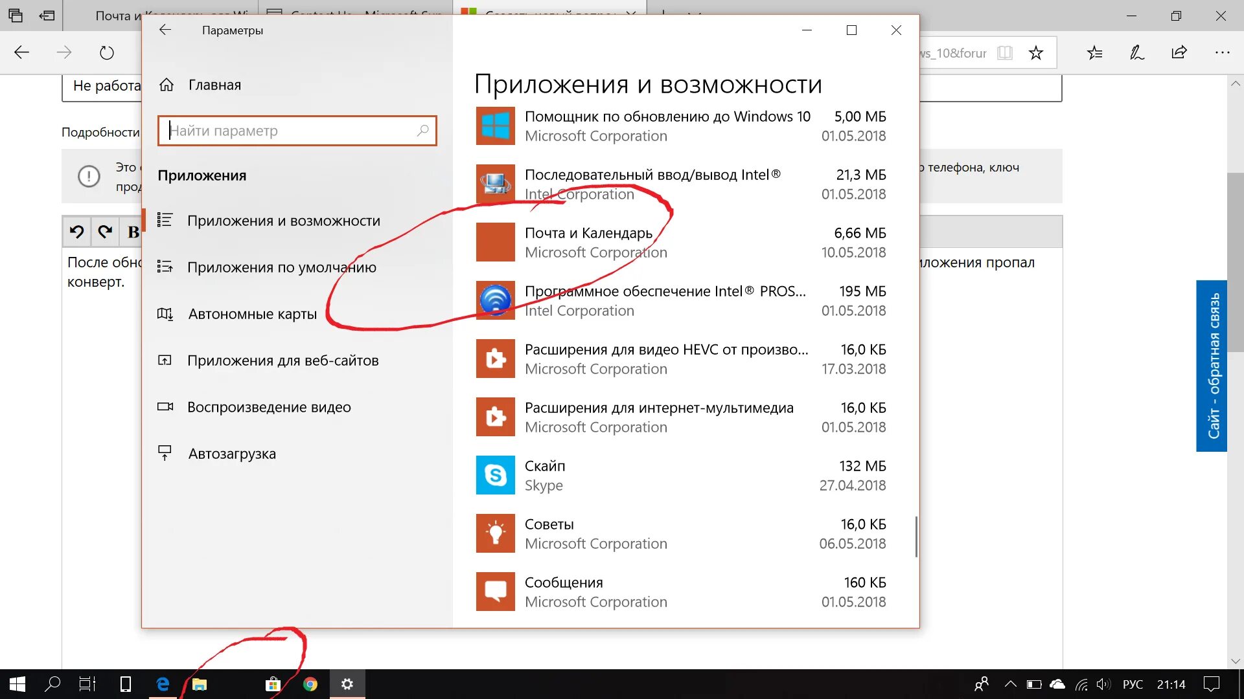
Task: Click the Воспроизведение видео camera icon
Action: coord(165,407)
